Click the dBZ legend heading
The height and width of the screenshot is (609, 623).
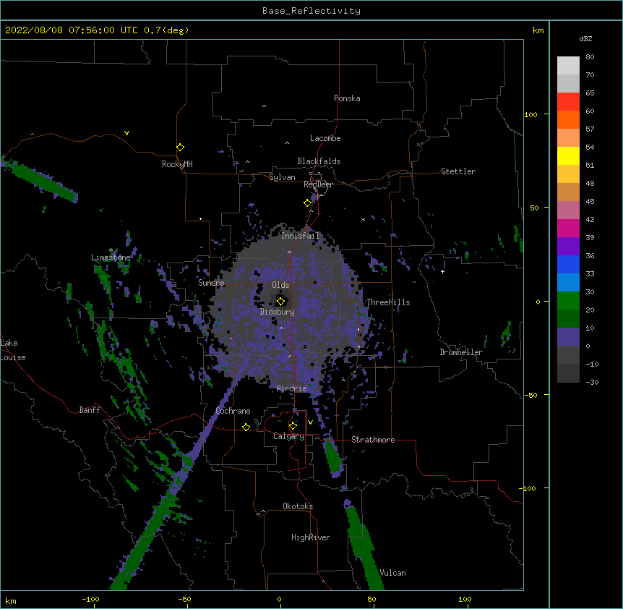point(585,39)
